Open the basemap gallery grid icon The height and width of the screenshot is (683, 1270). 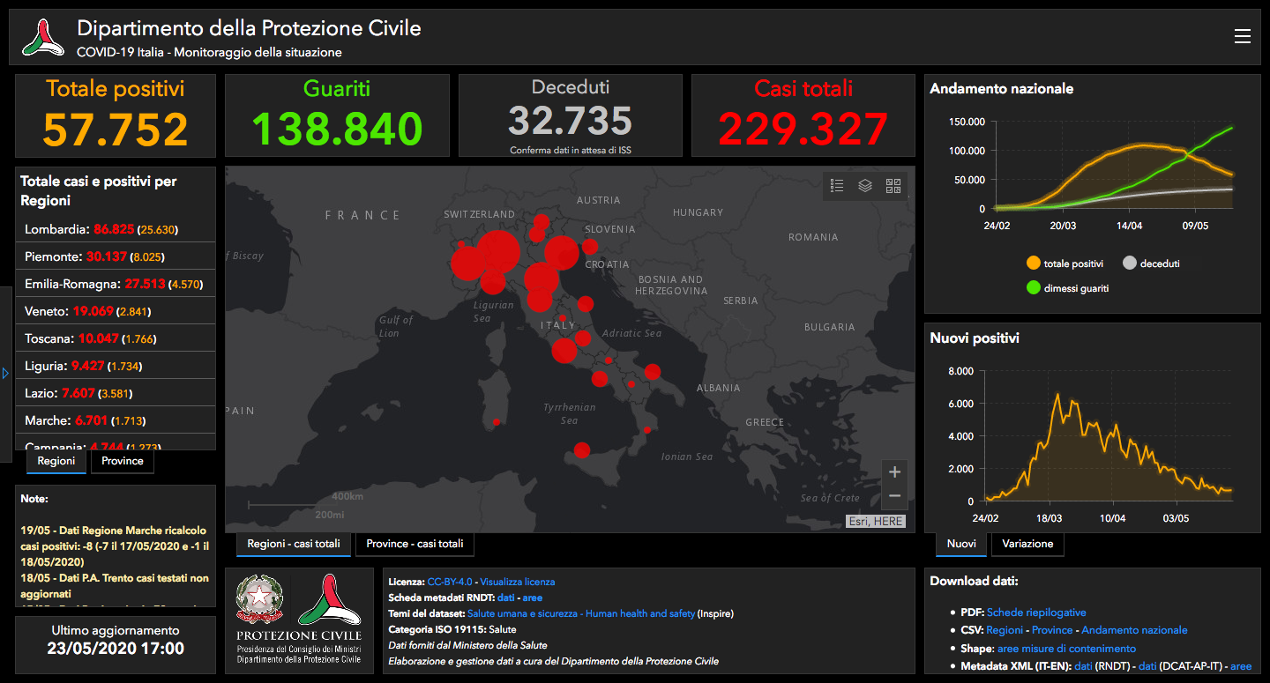click(893, 185)
